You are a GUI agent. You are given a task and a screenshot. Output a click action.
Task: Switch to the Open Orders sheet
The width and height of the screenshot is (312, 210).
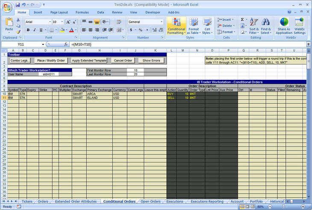tap(150, 201)
